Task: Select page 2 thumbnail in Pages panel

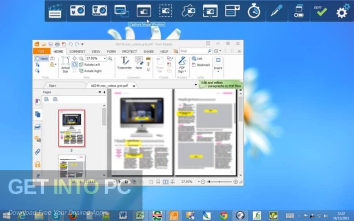Action: coord(71,128)
